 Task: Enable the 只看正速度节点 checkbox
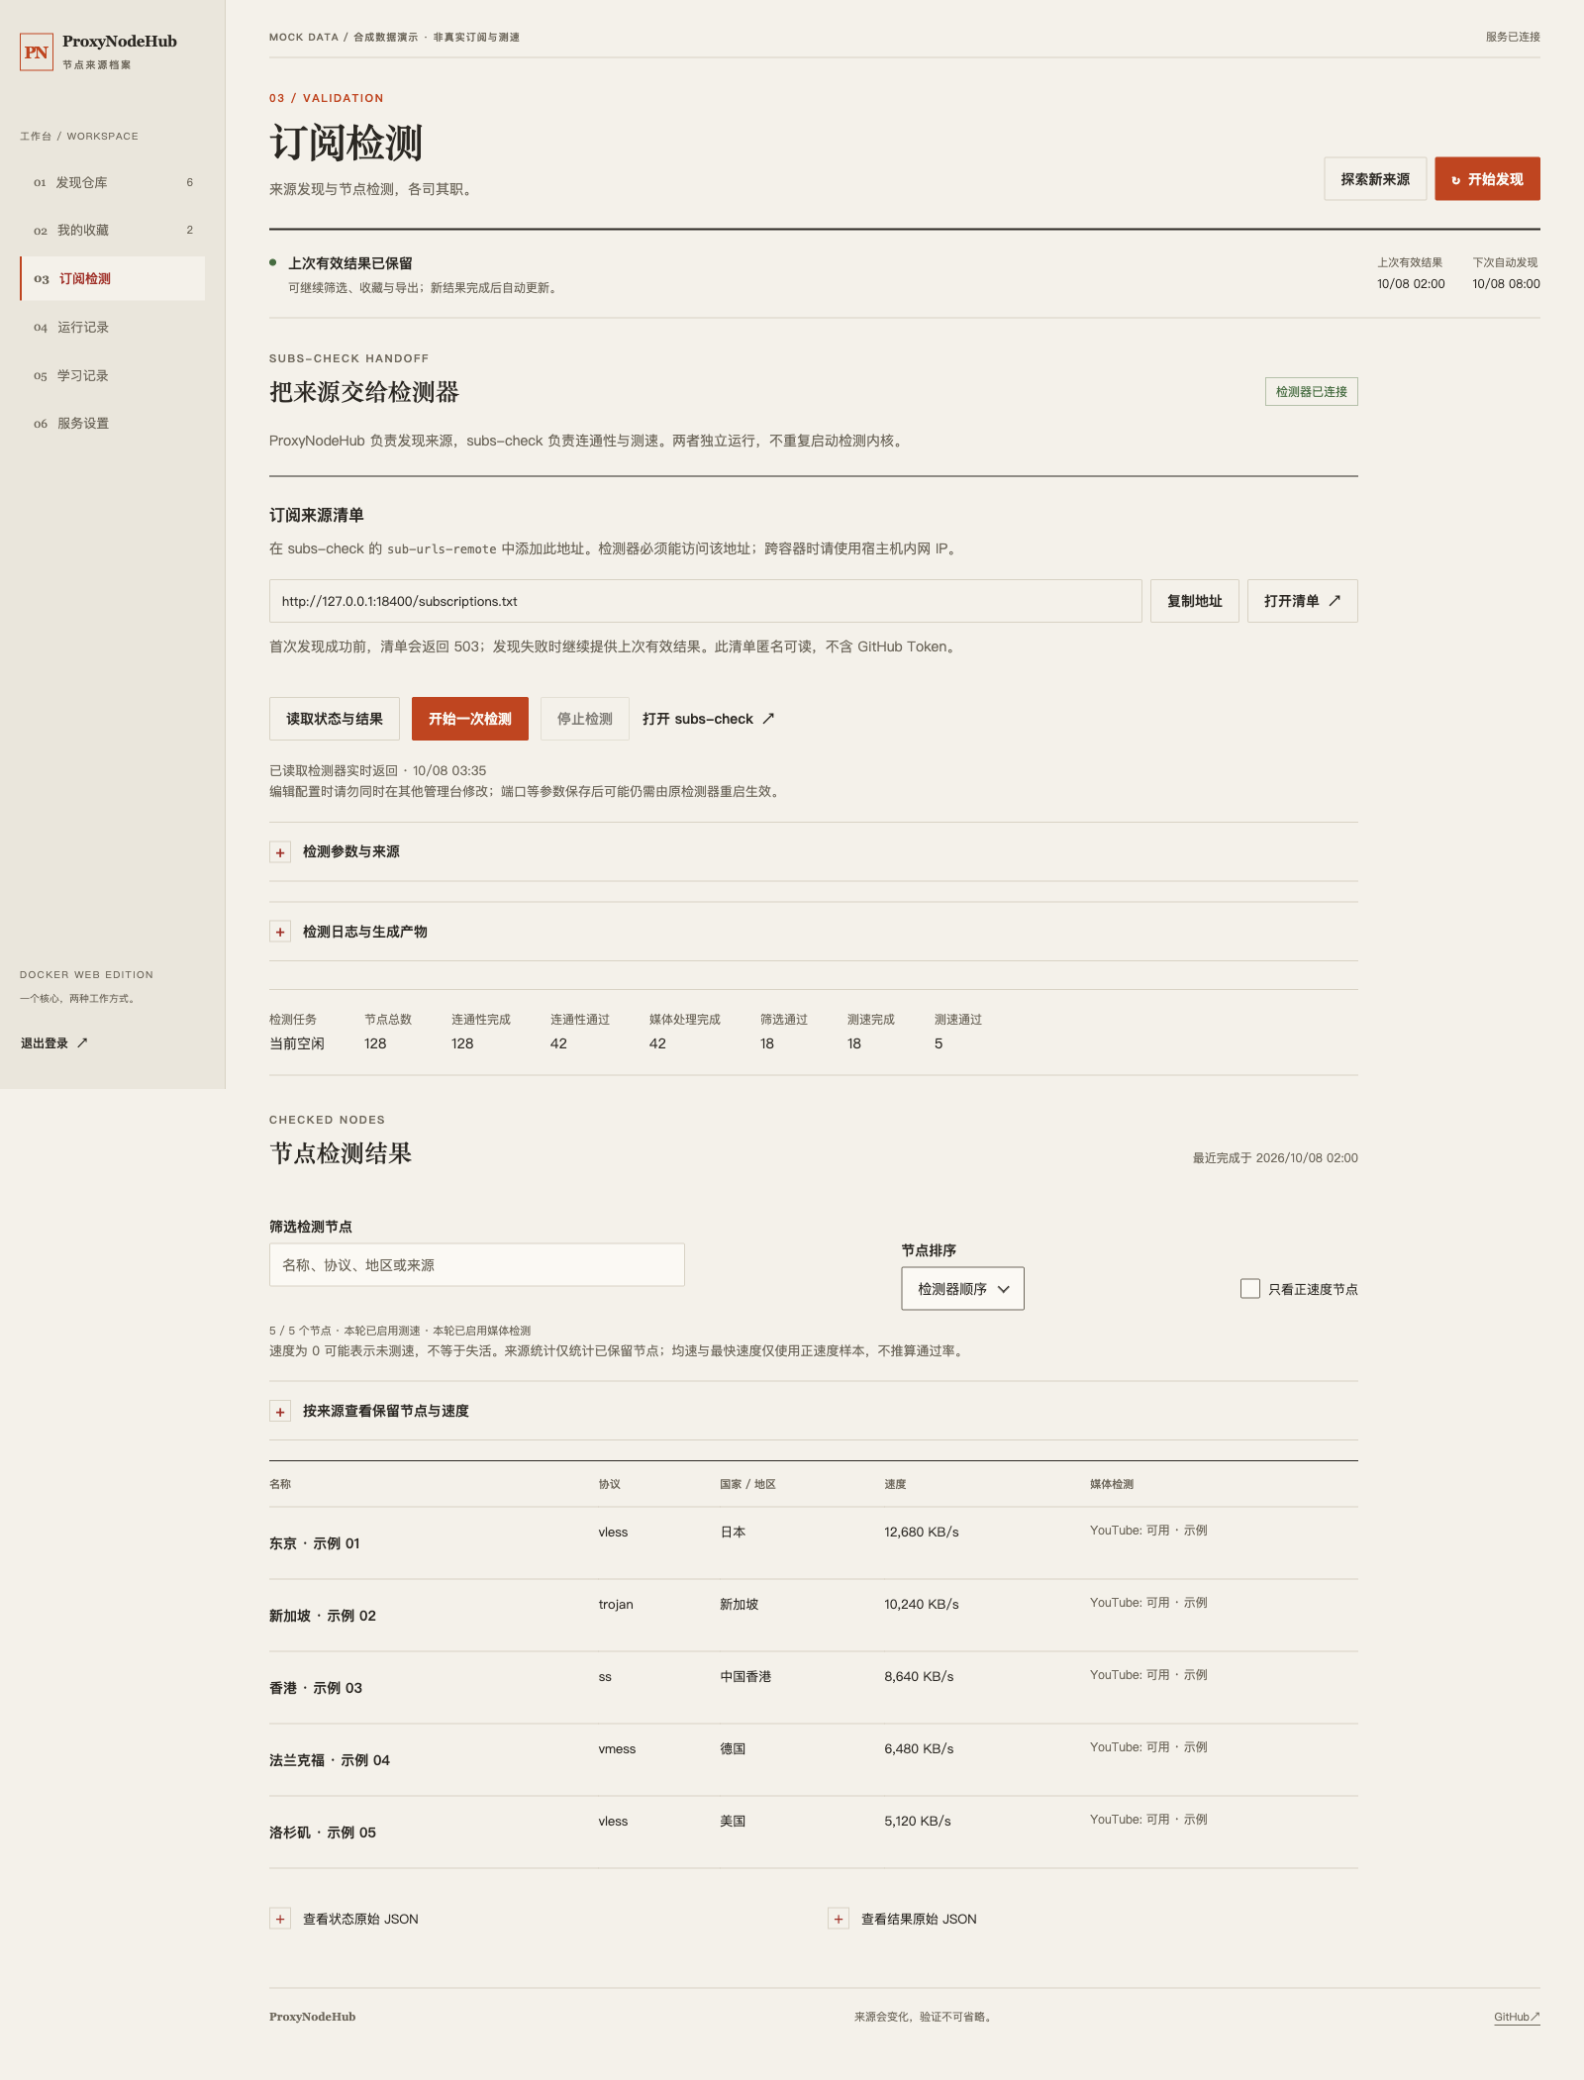click(1250, 1289)
